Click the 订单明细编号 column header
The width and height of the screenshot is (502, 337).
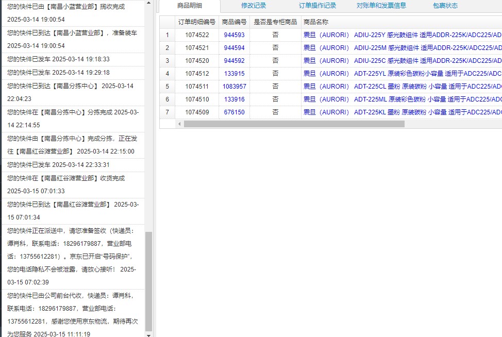(197, 22)
